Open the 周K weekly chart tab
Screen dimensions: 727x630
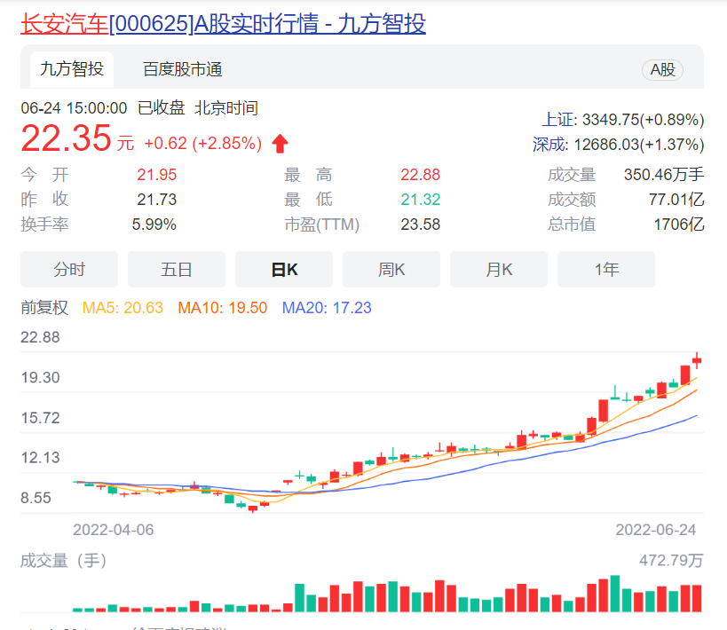point(391,270)
